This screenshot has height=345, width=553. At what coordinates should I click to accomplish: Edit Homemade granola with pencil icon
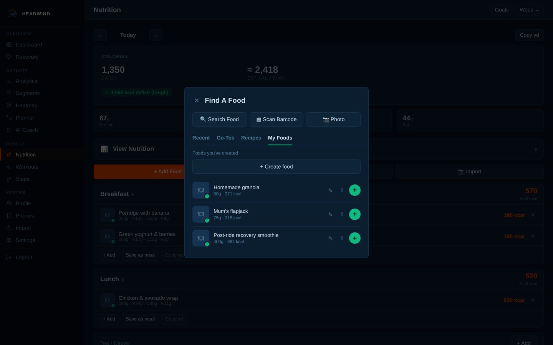(x=330, y=190)
